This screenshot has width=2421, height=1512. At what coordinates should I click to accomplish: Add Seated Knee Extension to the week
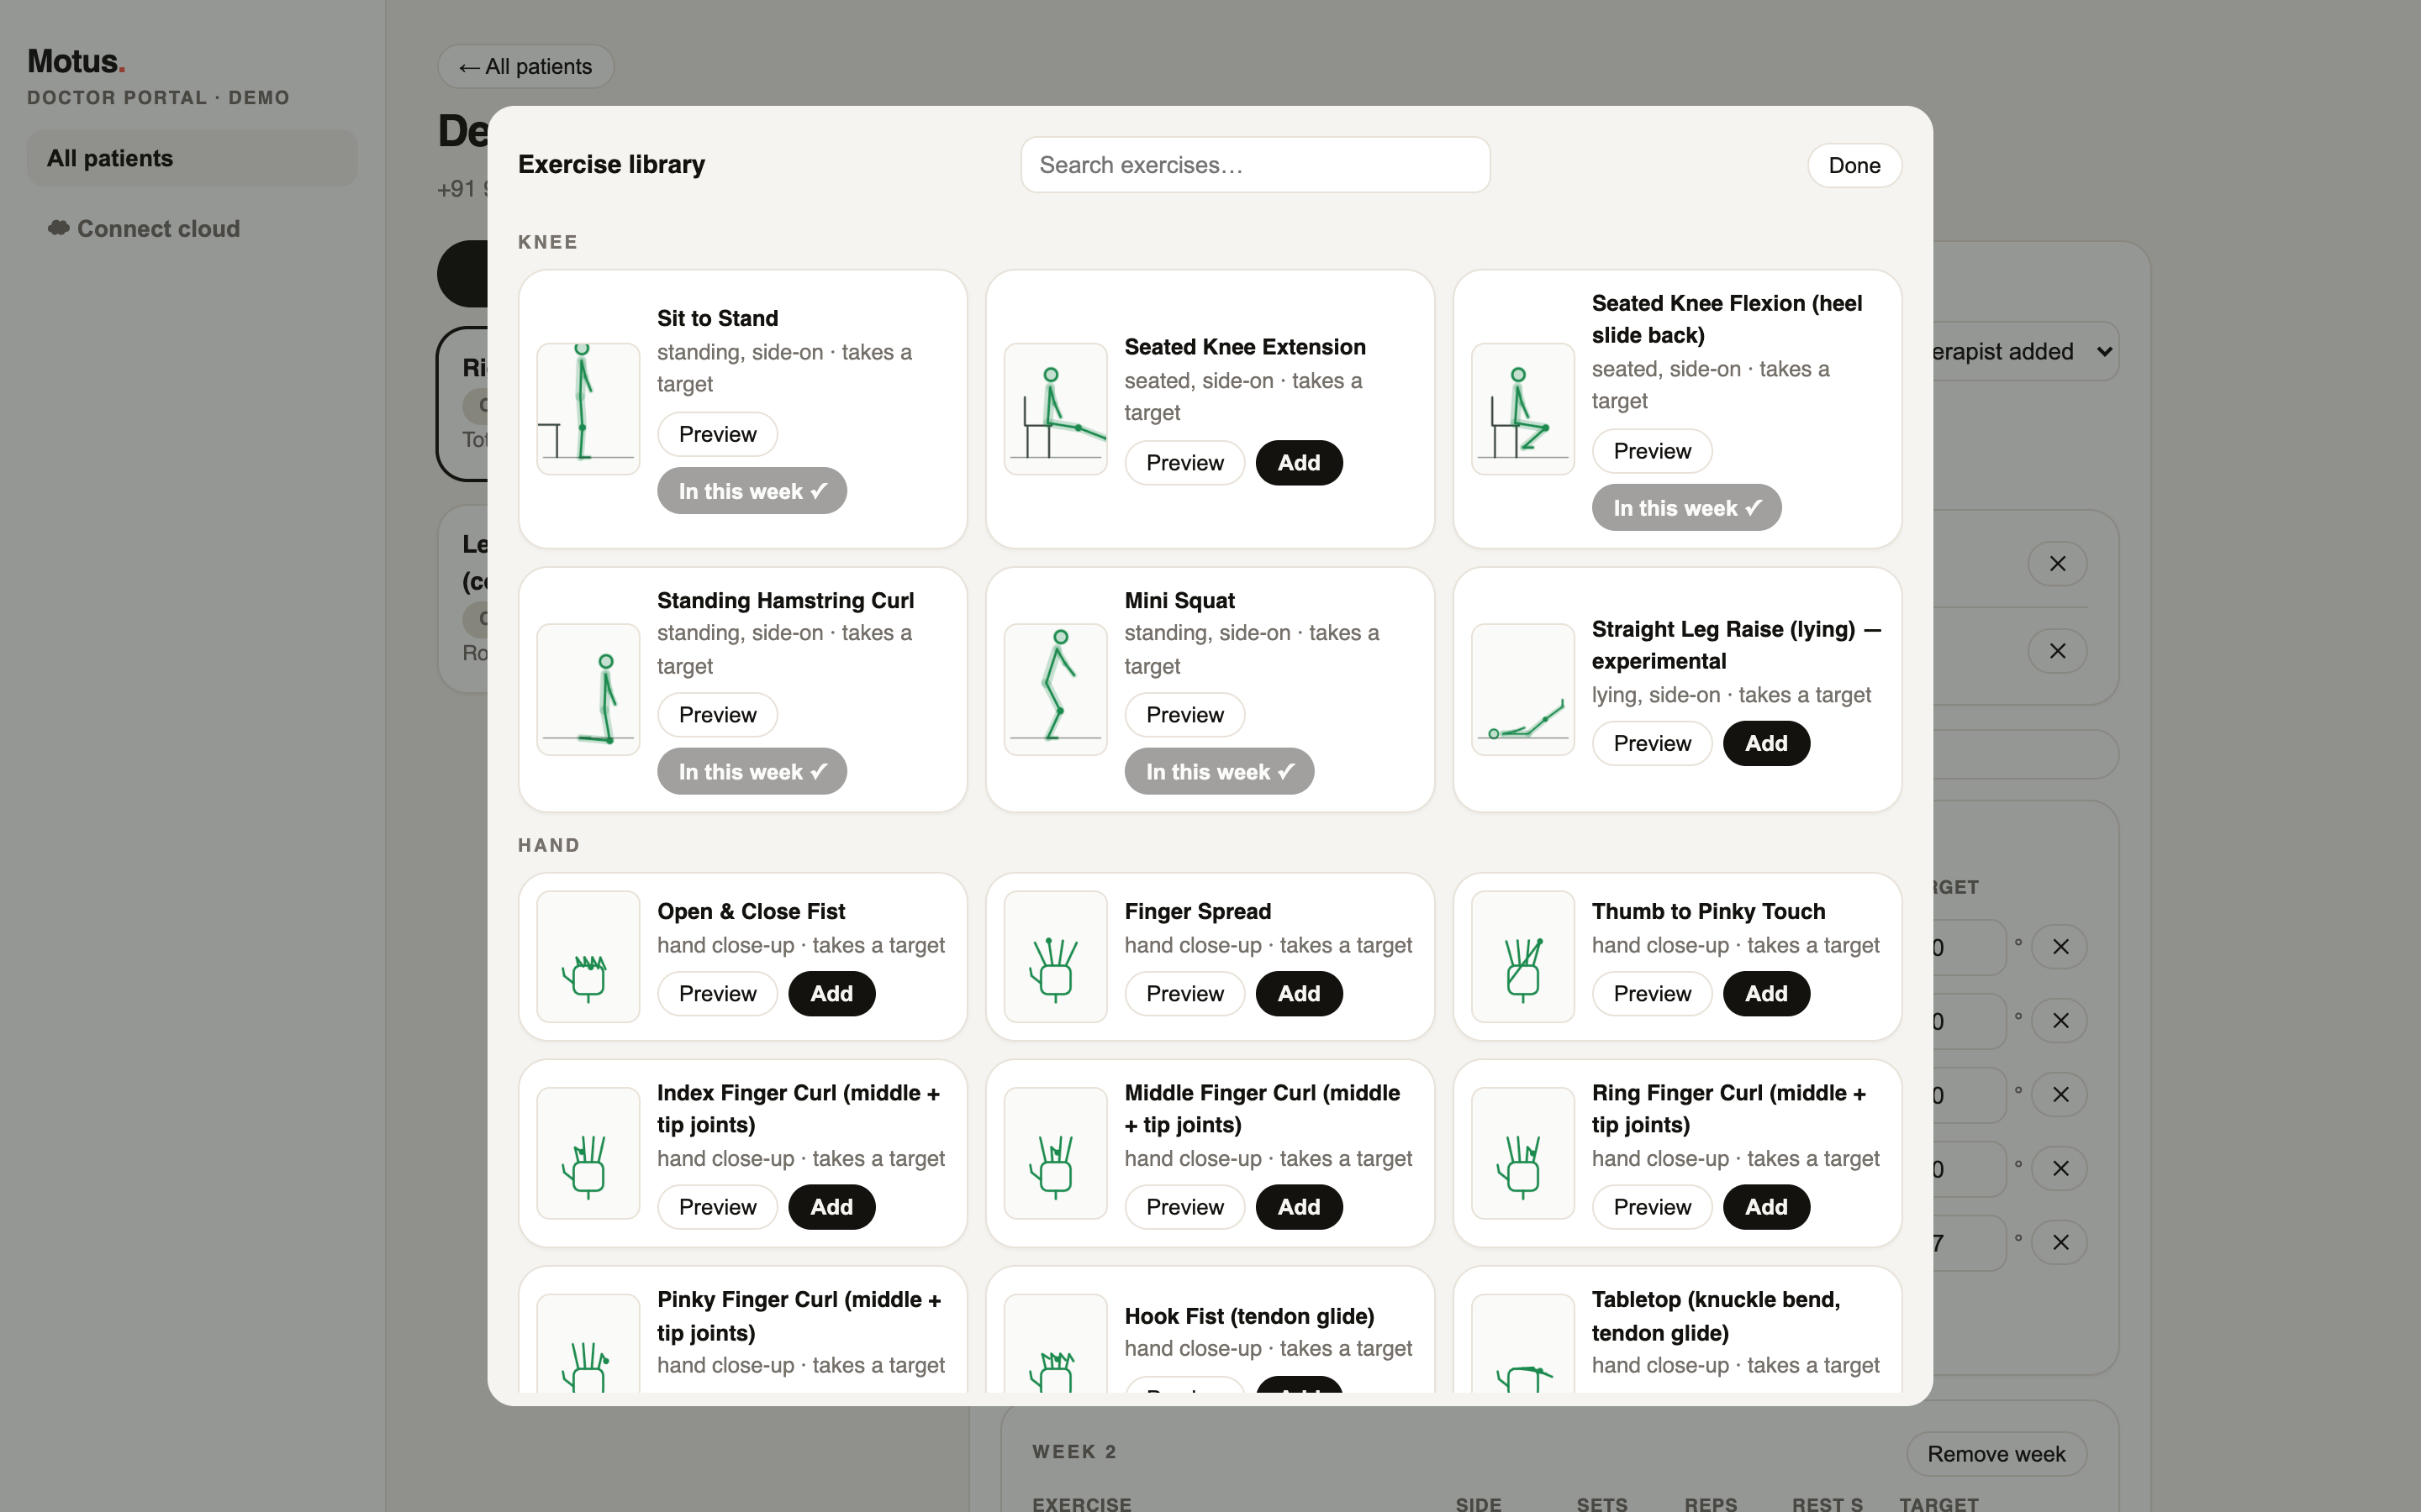click(x=1299, y=463)
